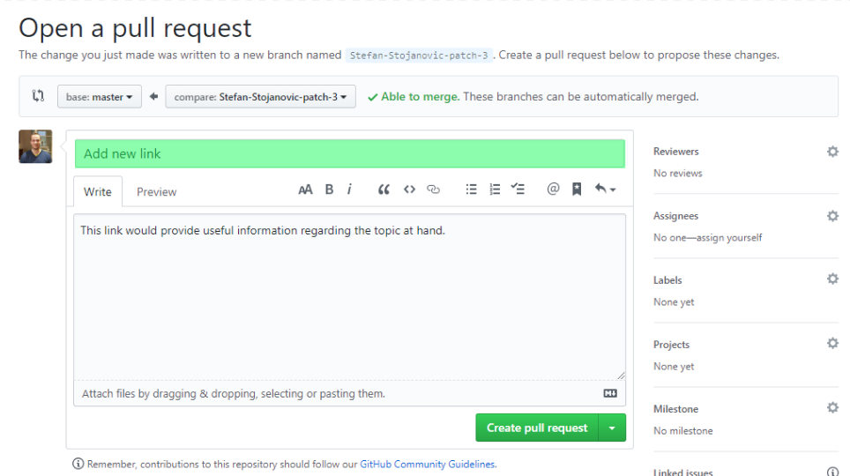Open the saved replies dropdown
This screenshot has width=850, height=476.
pos(605,190)
